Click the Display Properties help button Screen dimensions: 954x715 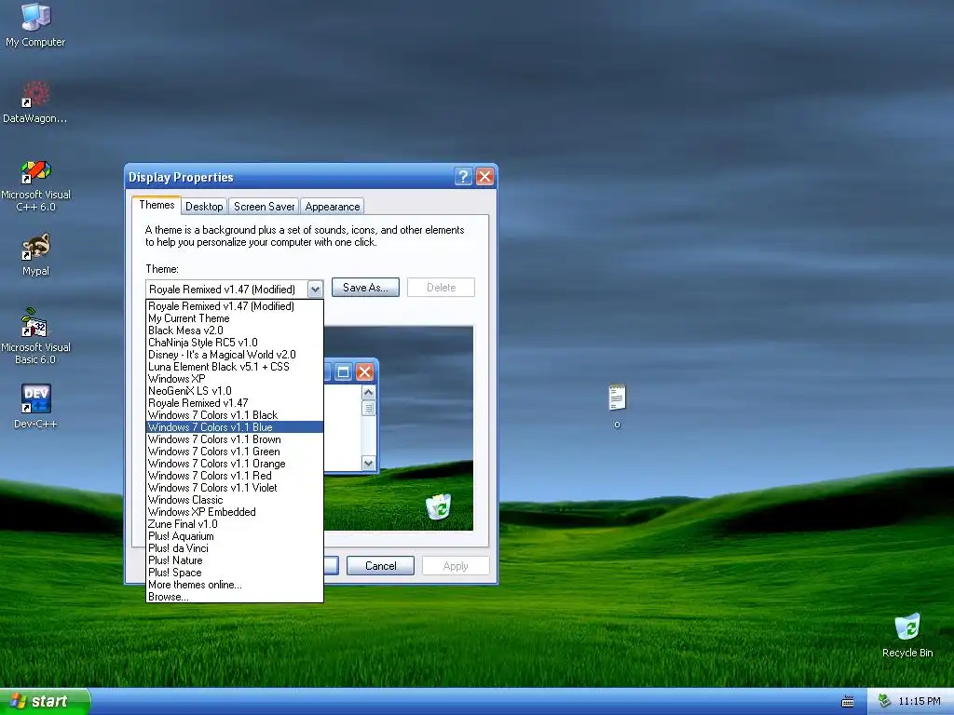point(463,177)
